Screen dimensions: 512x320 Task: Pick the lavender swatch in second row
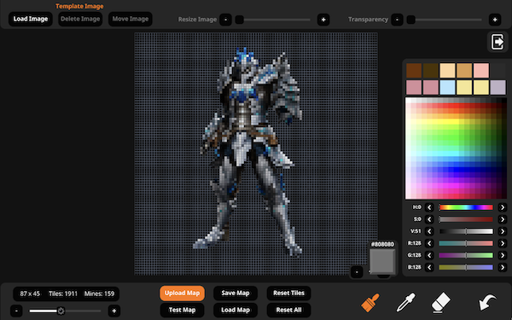tap(498, 88)
